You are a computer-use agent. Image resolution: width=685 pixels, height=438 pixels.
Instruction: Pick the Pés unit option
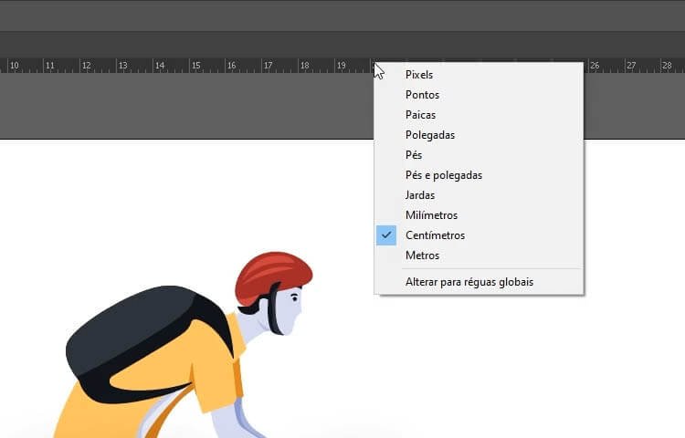[x=414, y=155]
